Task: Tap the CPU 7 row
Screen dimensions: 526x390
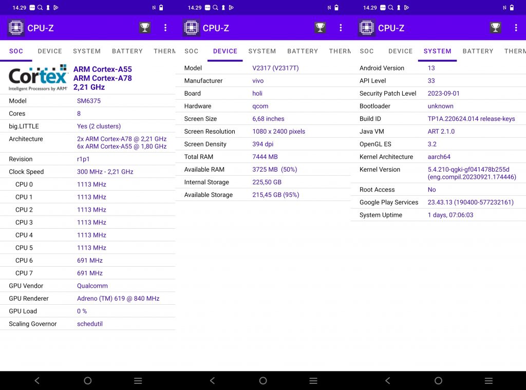Action: [x=87, y=273]
